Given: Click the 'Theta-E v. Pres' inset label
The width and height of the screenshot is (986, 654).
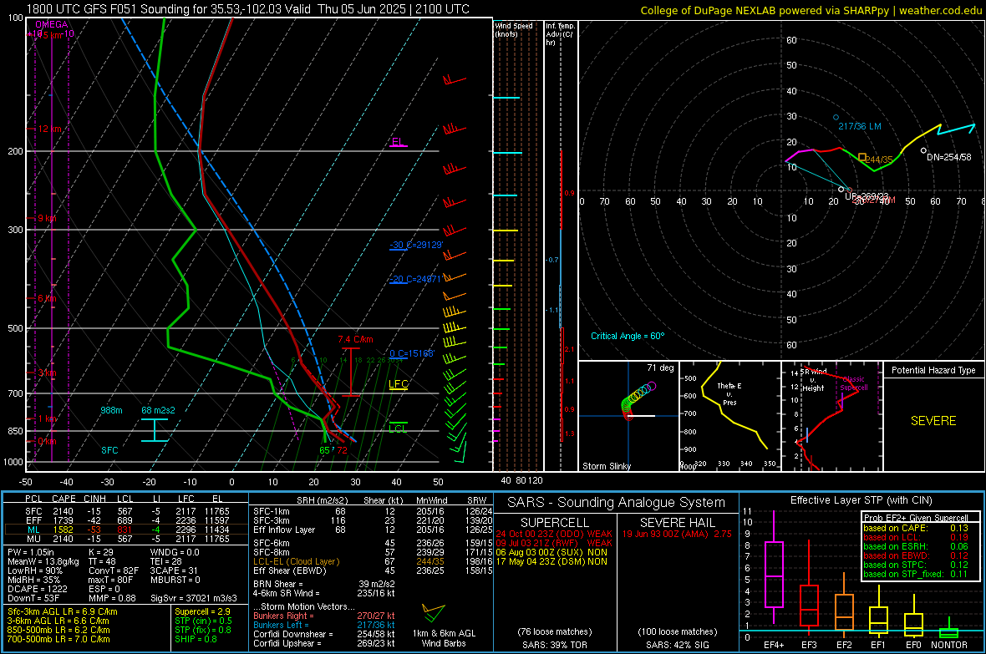Looking at the screenshot, I should (x=729, y=393).
